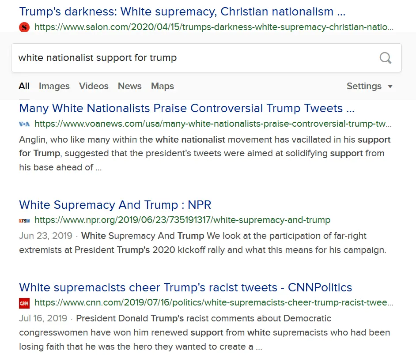416x362 pixels.
Task: Open the News results tab
Action: tap(129, 86)
